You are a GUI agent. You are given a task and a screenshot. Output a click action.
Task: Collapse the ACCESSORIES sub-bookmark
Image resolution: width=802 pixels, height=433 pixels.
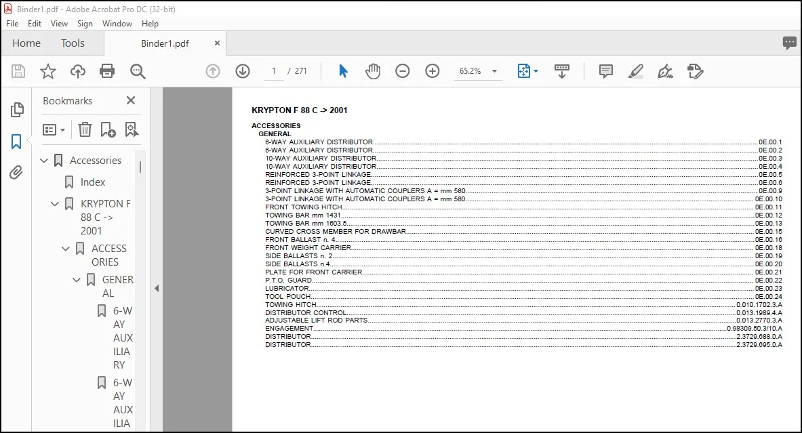pos(66,249)
